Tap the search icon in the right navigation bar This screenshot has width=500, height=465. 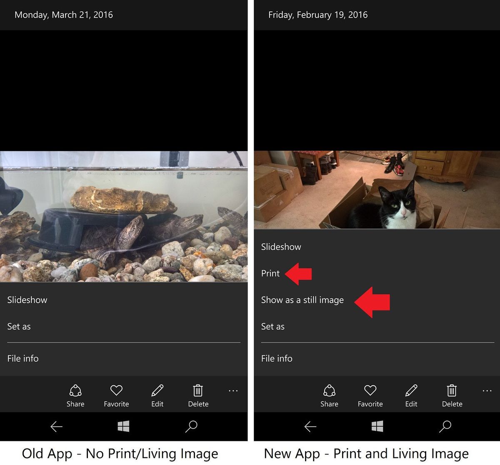[445, 426]
